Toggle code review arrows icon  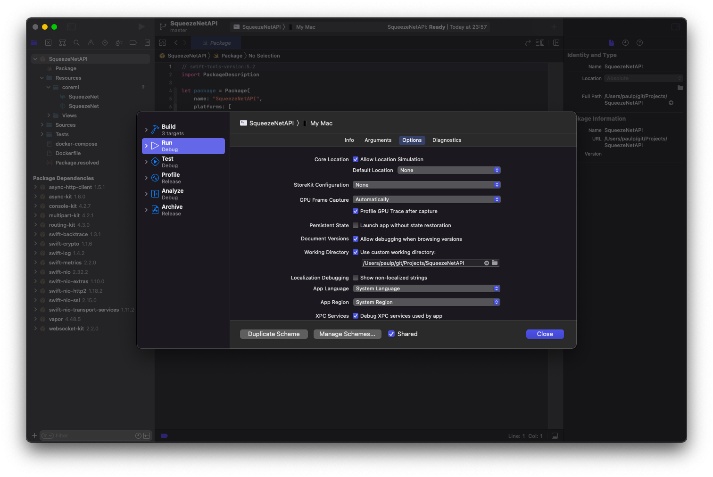coord(528,43)
